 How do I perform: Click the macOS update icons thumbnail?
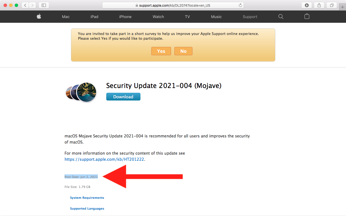pyautogui.click(x=81, y=92)
